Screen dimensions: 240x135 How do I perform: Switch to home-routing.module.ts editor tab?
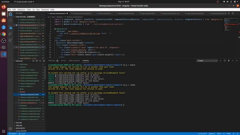(x=82, y=13)
